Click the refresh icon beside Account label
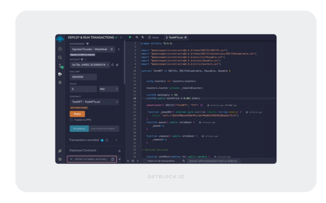The height and width of the screenshot is (203, 326). click(86, 59)
